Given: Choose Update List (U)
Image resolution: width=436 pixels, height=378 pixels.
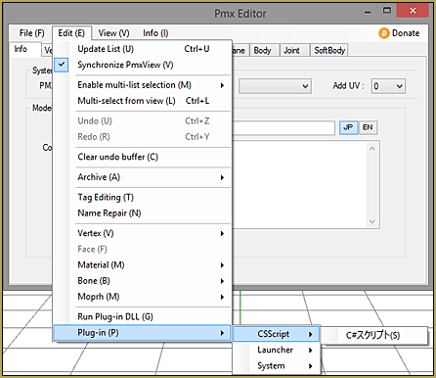Looking at the screenshot, I should (x=143, y=49).
